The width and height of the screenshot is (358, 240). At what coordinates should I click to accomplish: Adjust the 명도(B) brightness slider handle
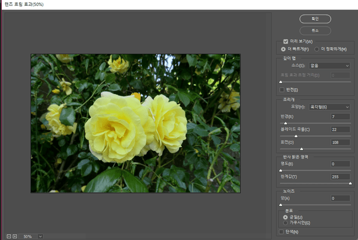[x=281, y=170]
